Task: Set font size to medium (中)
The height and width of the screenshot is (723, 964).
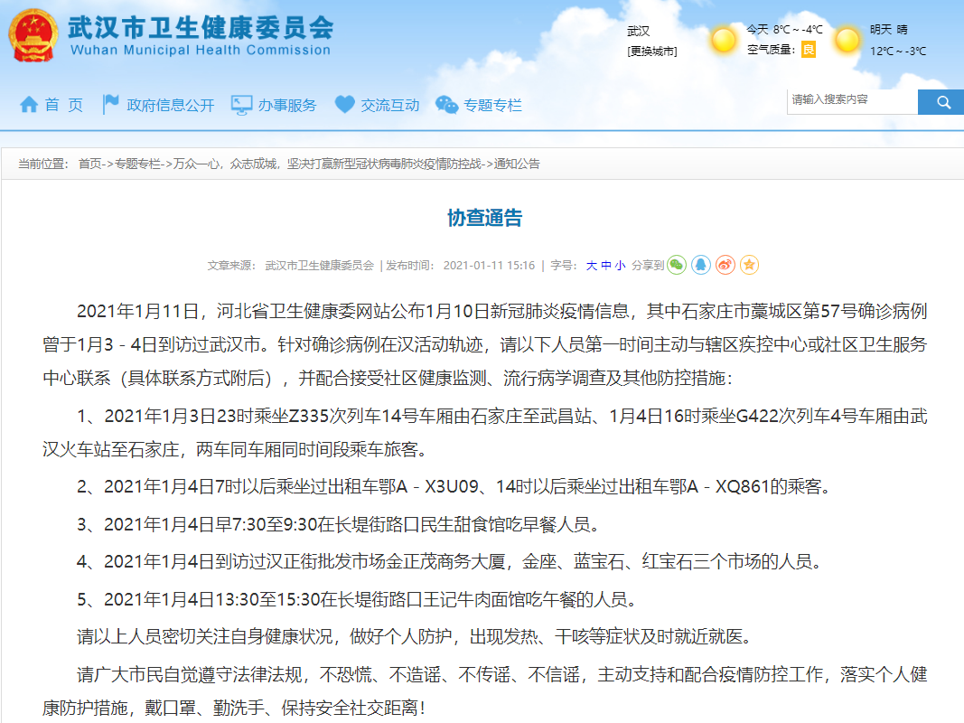Action: [x=605, y=266]
